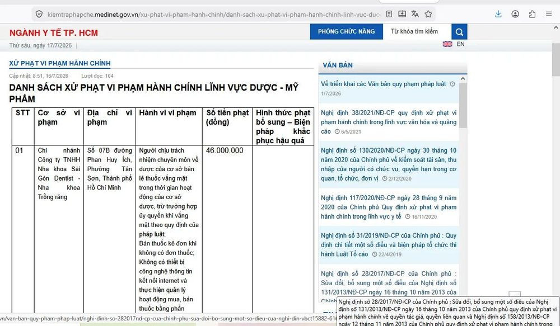Click the EN language link
This screenshot has height=326, width=560.
tap(461, 44)
